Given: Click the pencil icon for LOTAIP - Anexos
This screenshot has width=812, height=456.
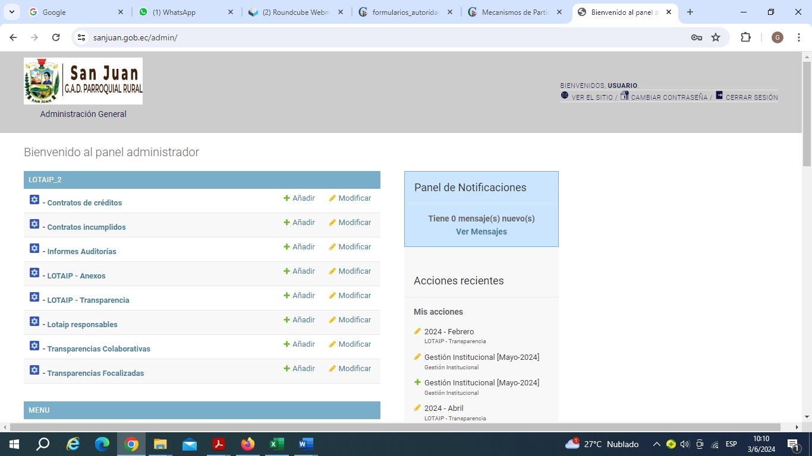Looking at the screenshot, I should click(x=332, y=271).
